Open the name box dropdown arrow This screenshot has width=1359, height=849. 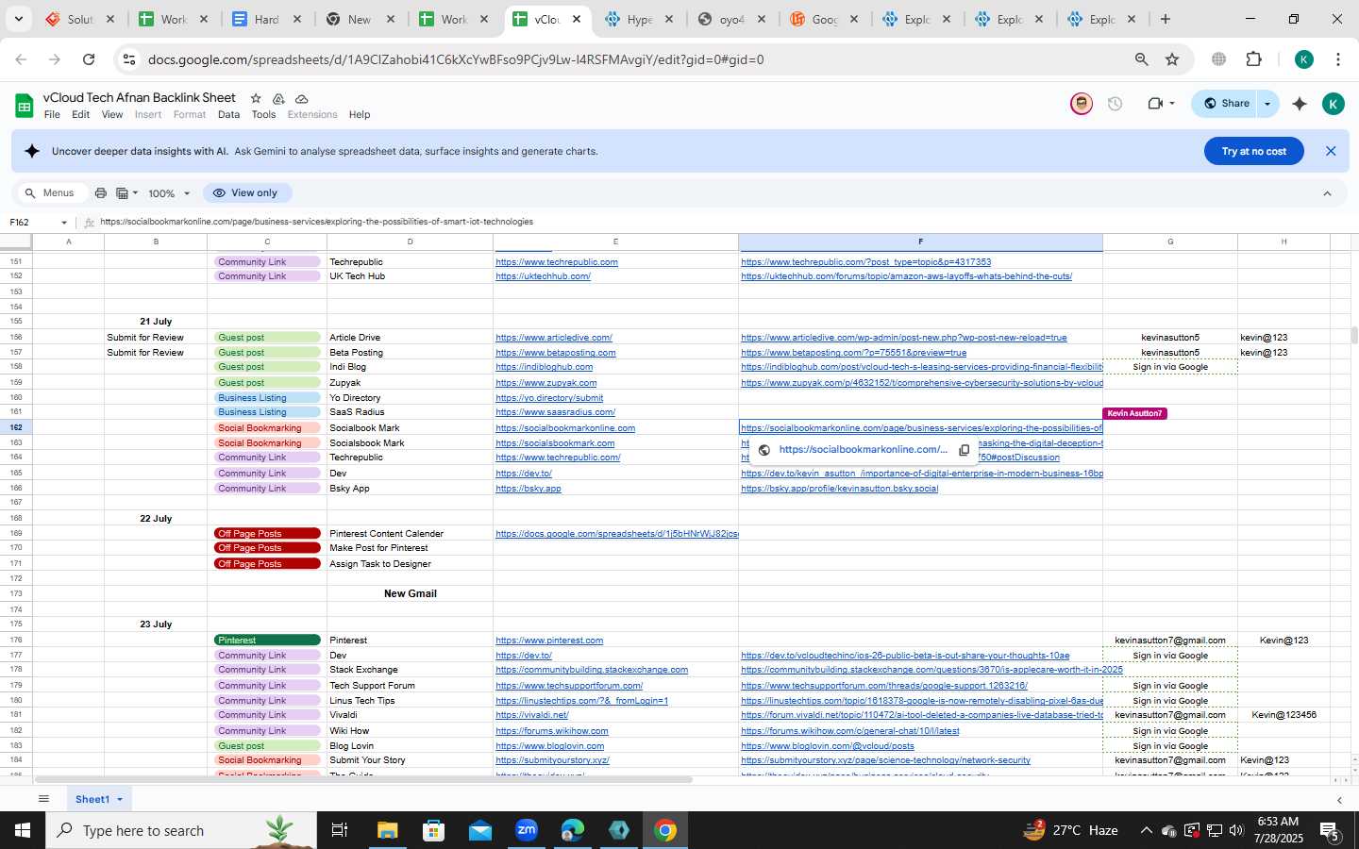tap(64, 223)
